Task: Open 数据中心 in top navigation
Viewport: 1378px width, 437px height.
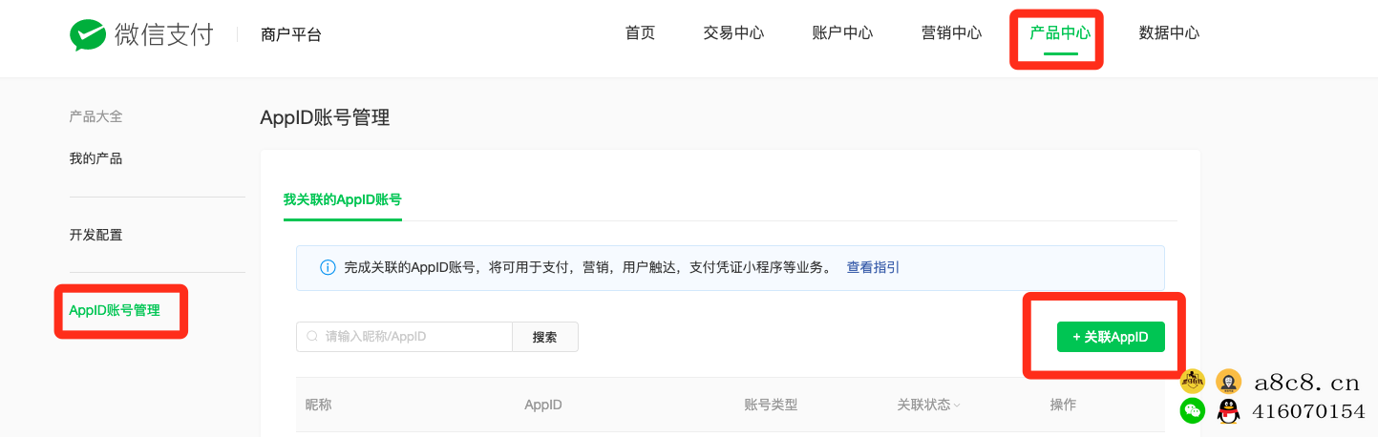Action: coord(1169,33)
